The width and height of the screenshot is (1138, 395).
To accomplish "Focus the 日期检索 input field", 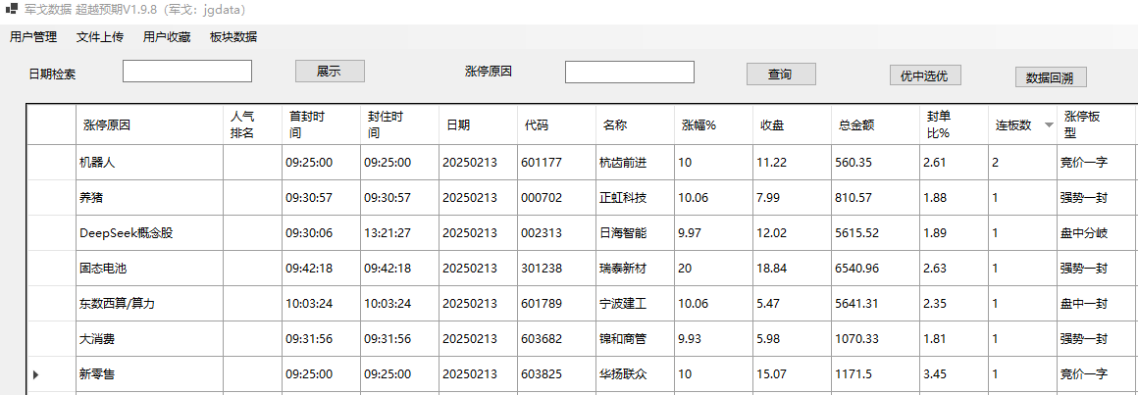I will click(x=187, y=71).
